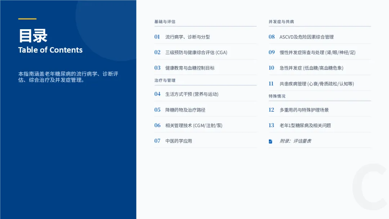Click section heading 治疗与管理

click(165, 80)
